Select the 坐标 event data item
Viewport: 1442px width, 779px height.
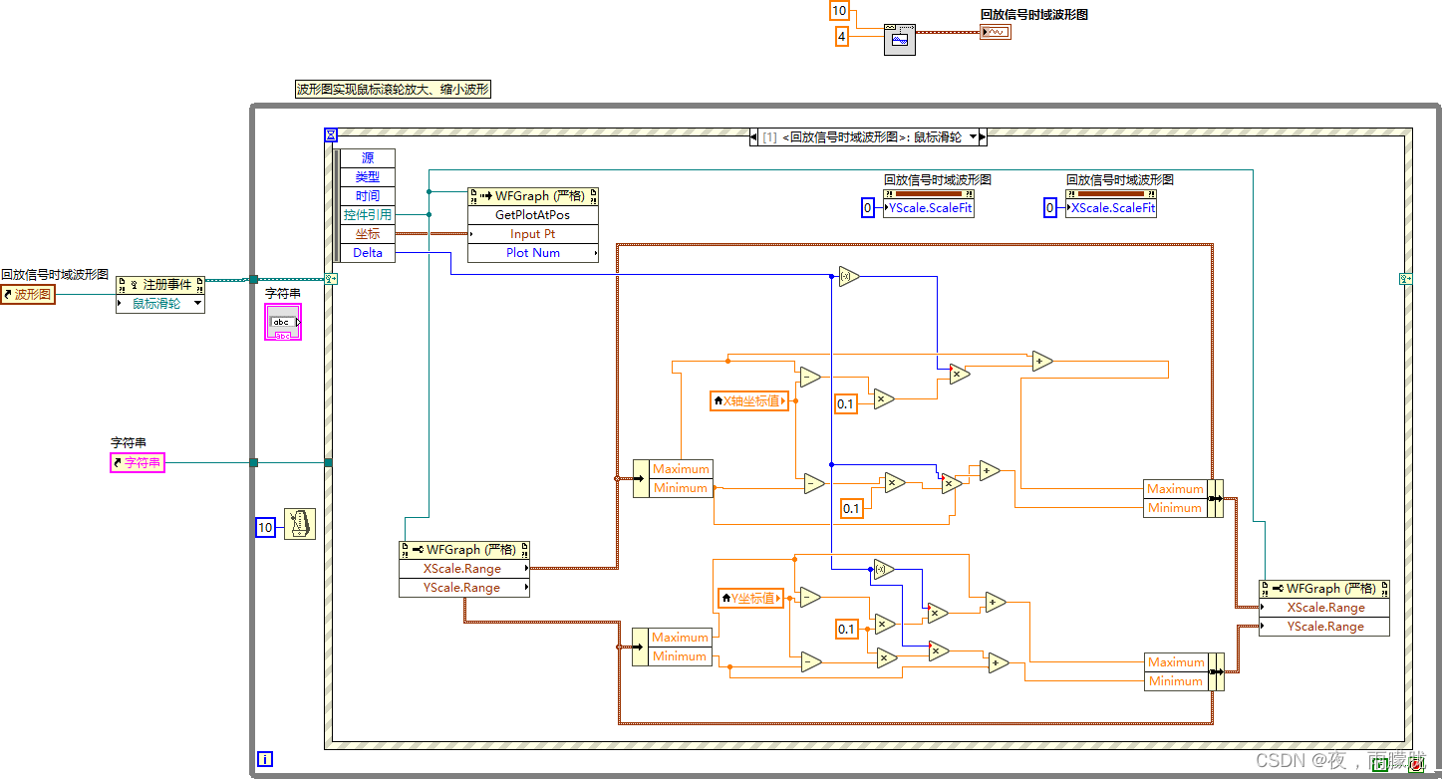pos(368,233)
